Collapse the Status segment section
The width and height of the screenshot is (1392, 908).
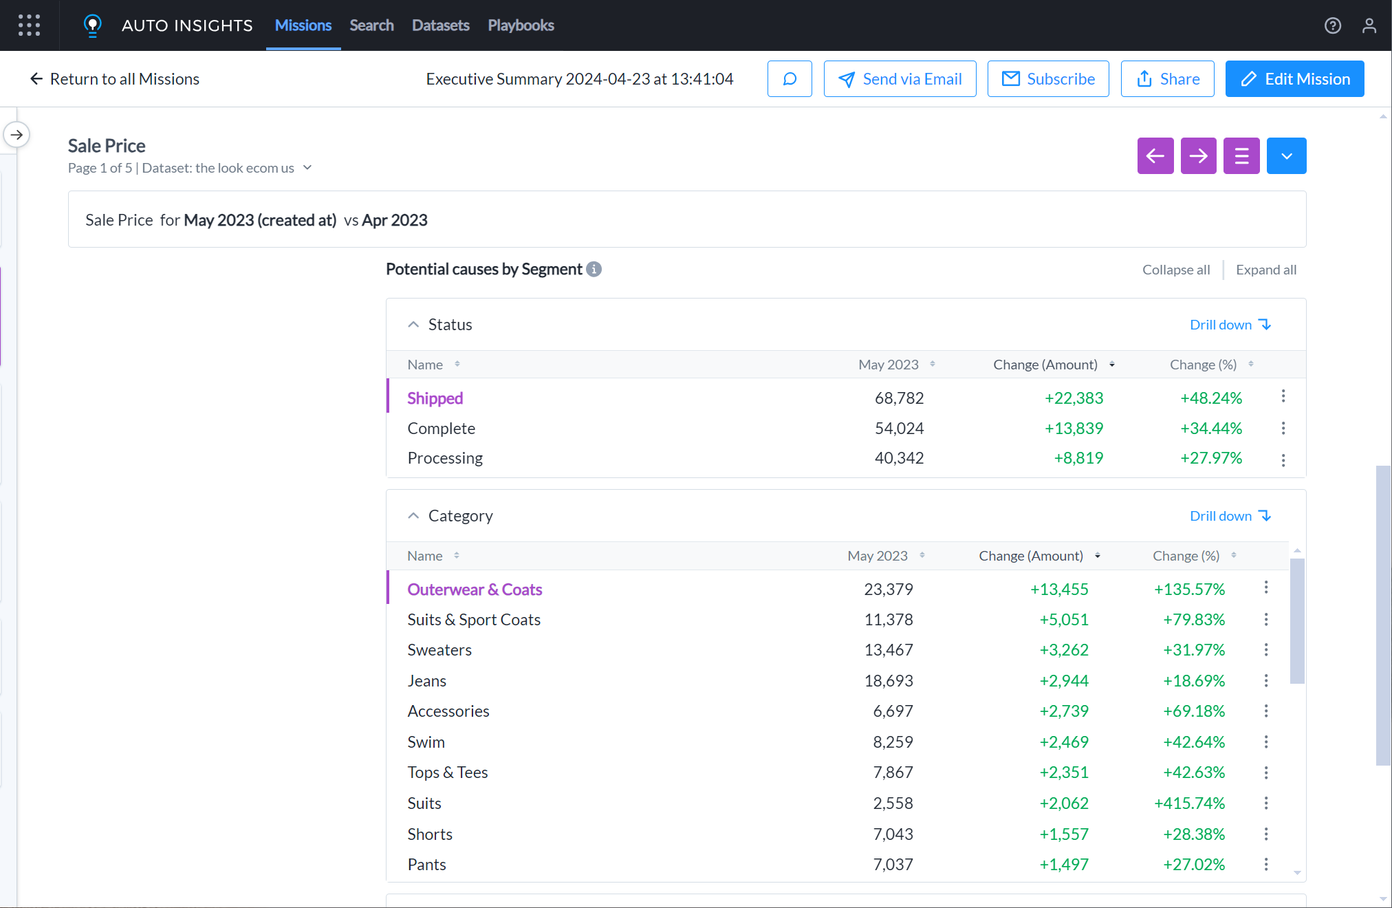pos(413,324)
